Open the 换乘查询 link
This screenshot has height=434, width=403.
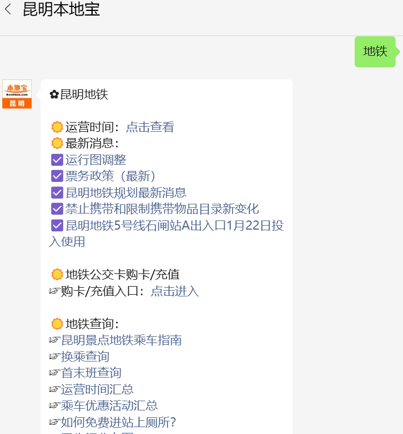(85, 356)
